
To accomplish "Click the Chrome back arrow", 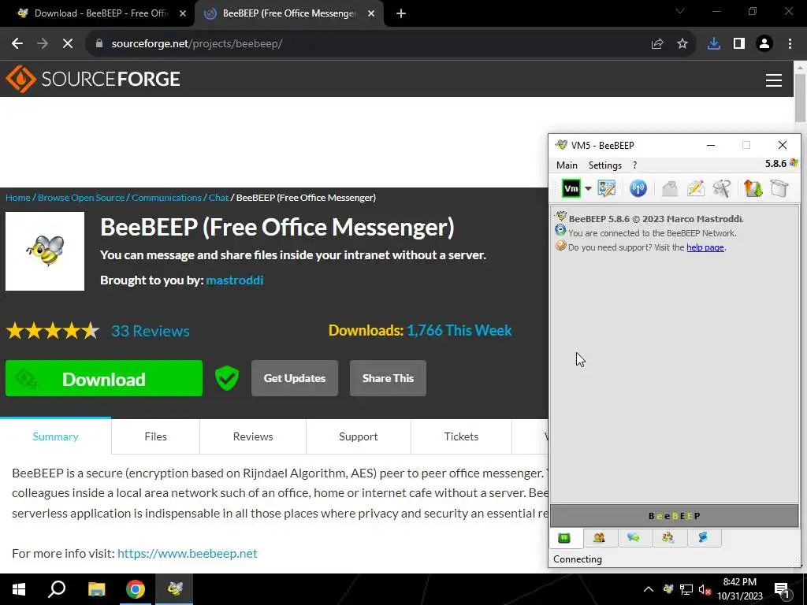I will tap(17, 44).
